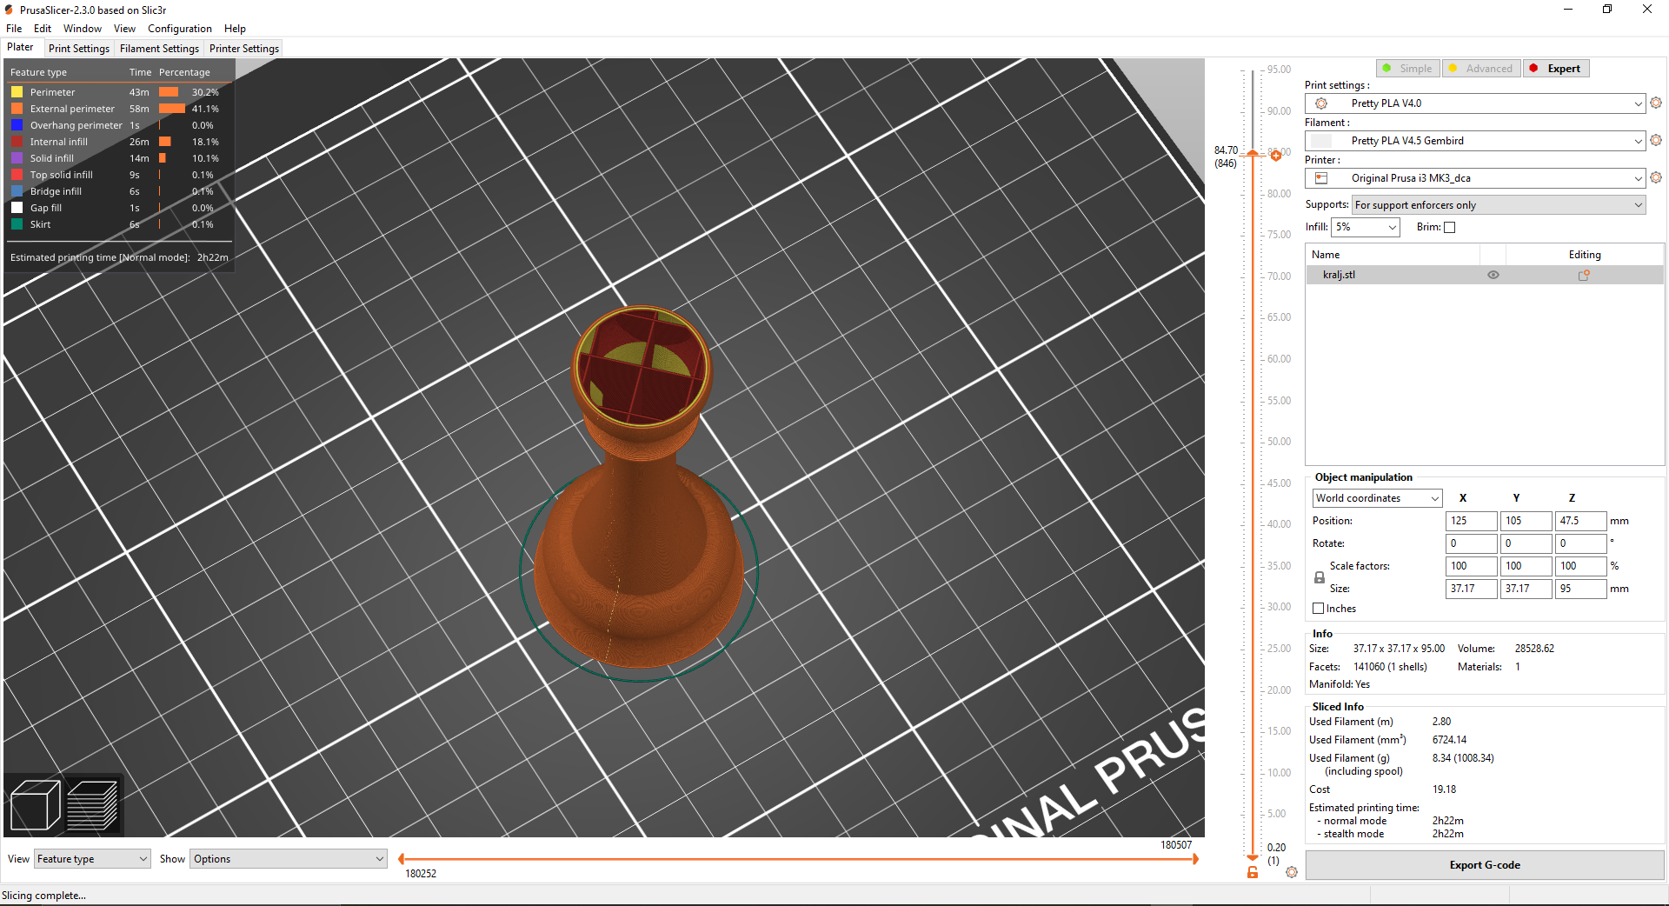Check the Inches checkbox
Screen dimensions: 1669x906
click(x=1319, y=609)
